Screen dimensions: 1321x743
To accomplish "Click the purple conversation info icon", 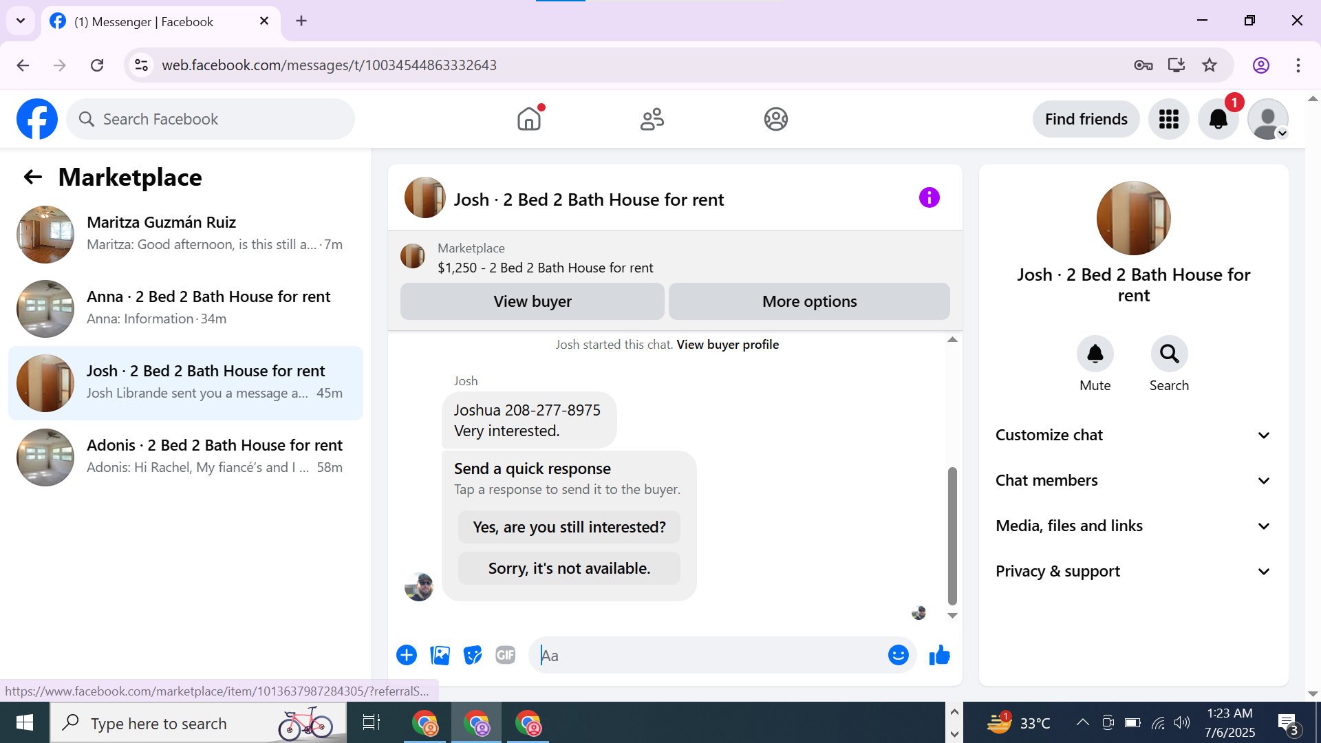I will pos(929,198).
